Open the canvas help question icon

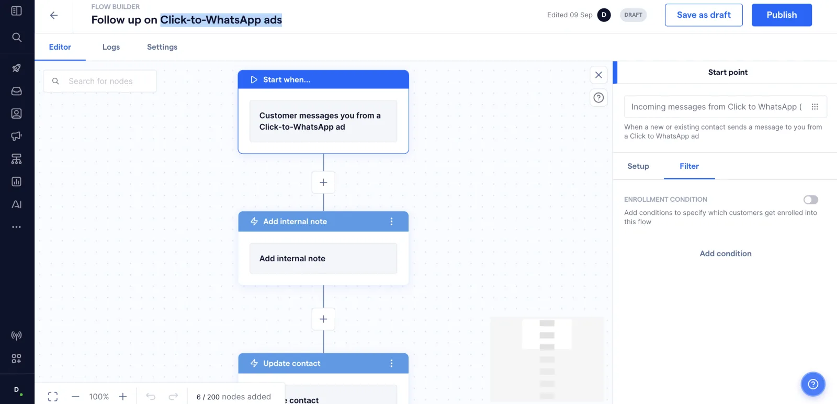click(x=599, y=98)
